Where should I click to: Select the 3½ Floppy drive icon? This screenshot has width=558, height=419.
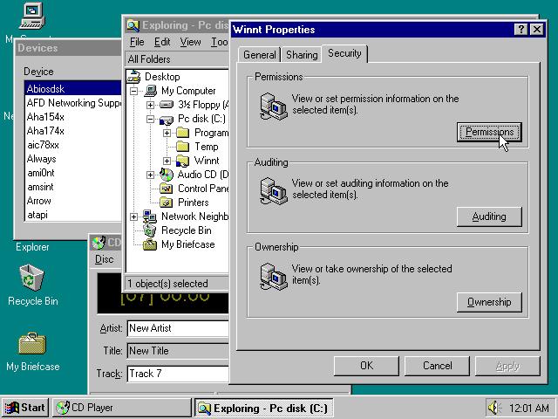167,105
